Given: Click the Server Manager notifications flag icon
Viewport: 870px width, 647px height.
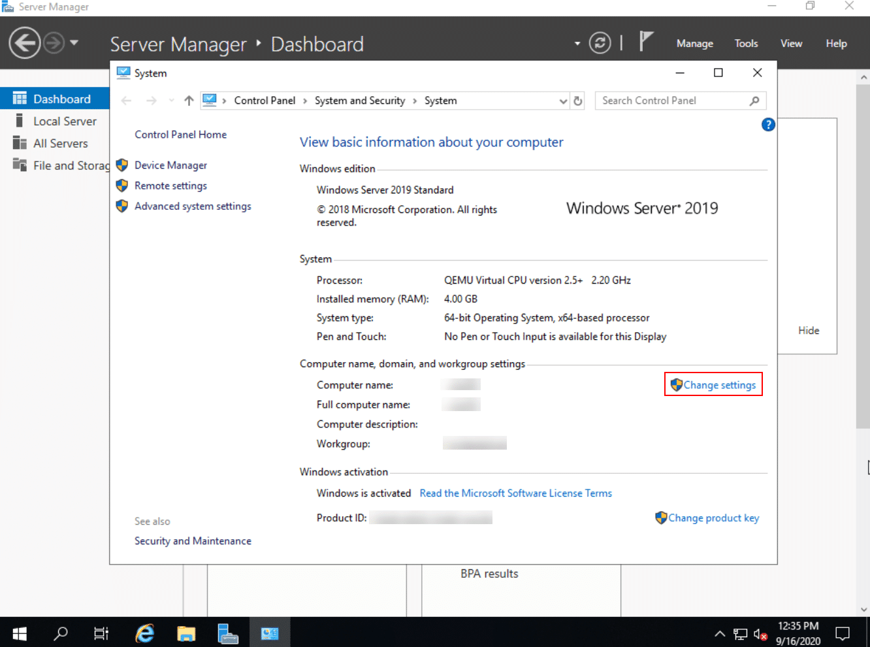Looking at the screenshot, I should click(645, 41).
